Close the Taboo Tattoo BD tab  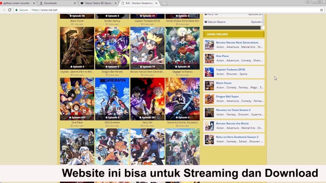pyautogui.click(x=116, y=3)
